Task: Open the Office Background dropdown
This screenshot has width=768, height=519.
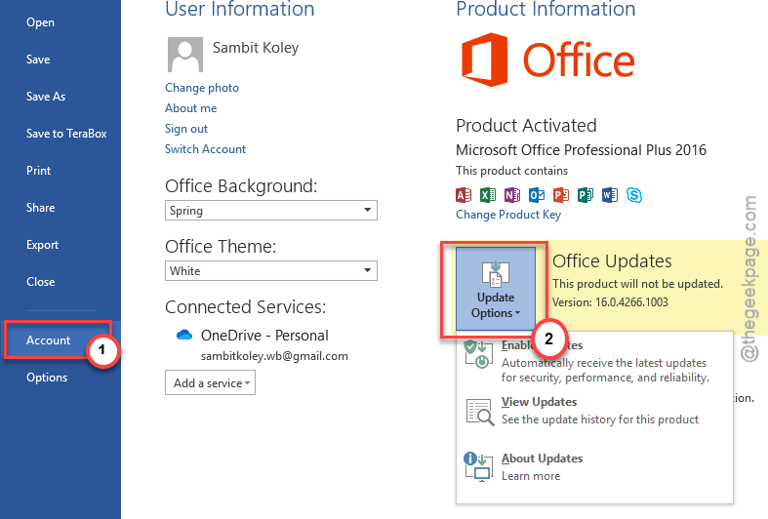Action: [x=271, y=211]
